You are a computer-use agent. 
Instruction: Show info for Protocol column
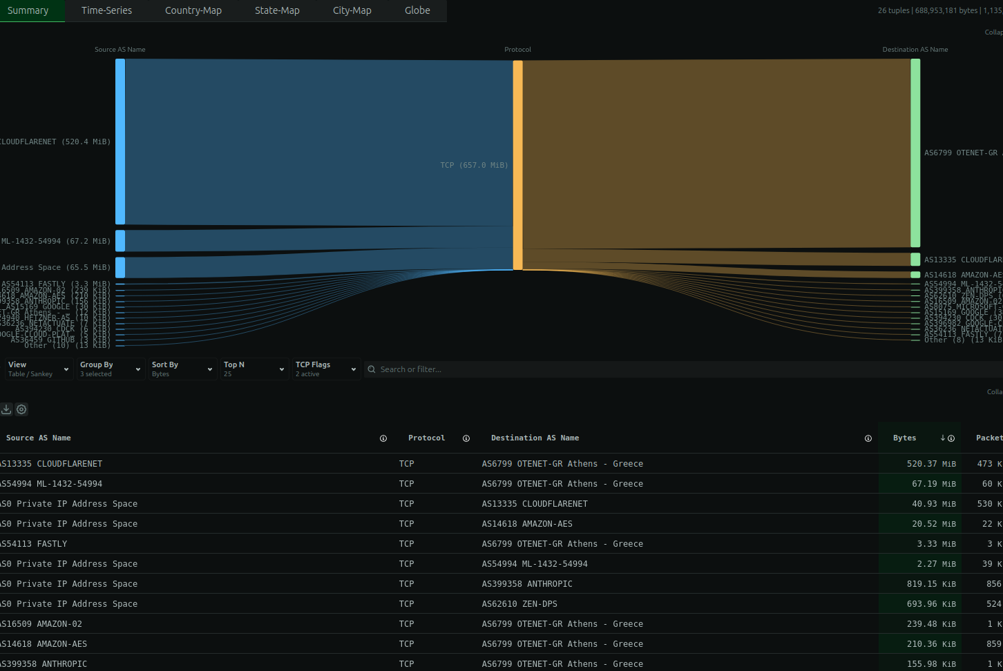[466, 438]
